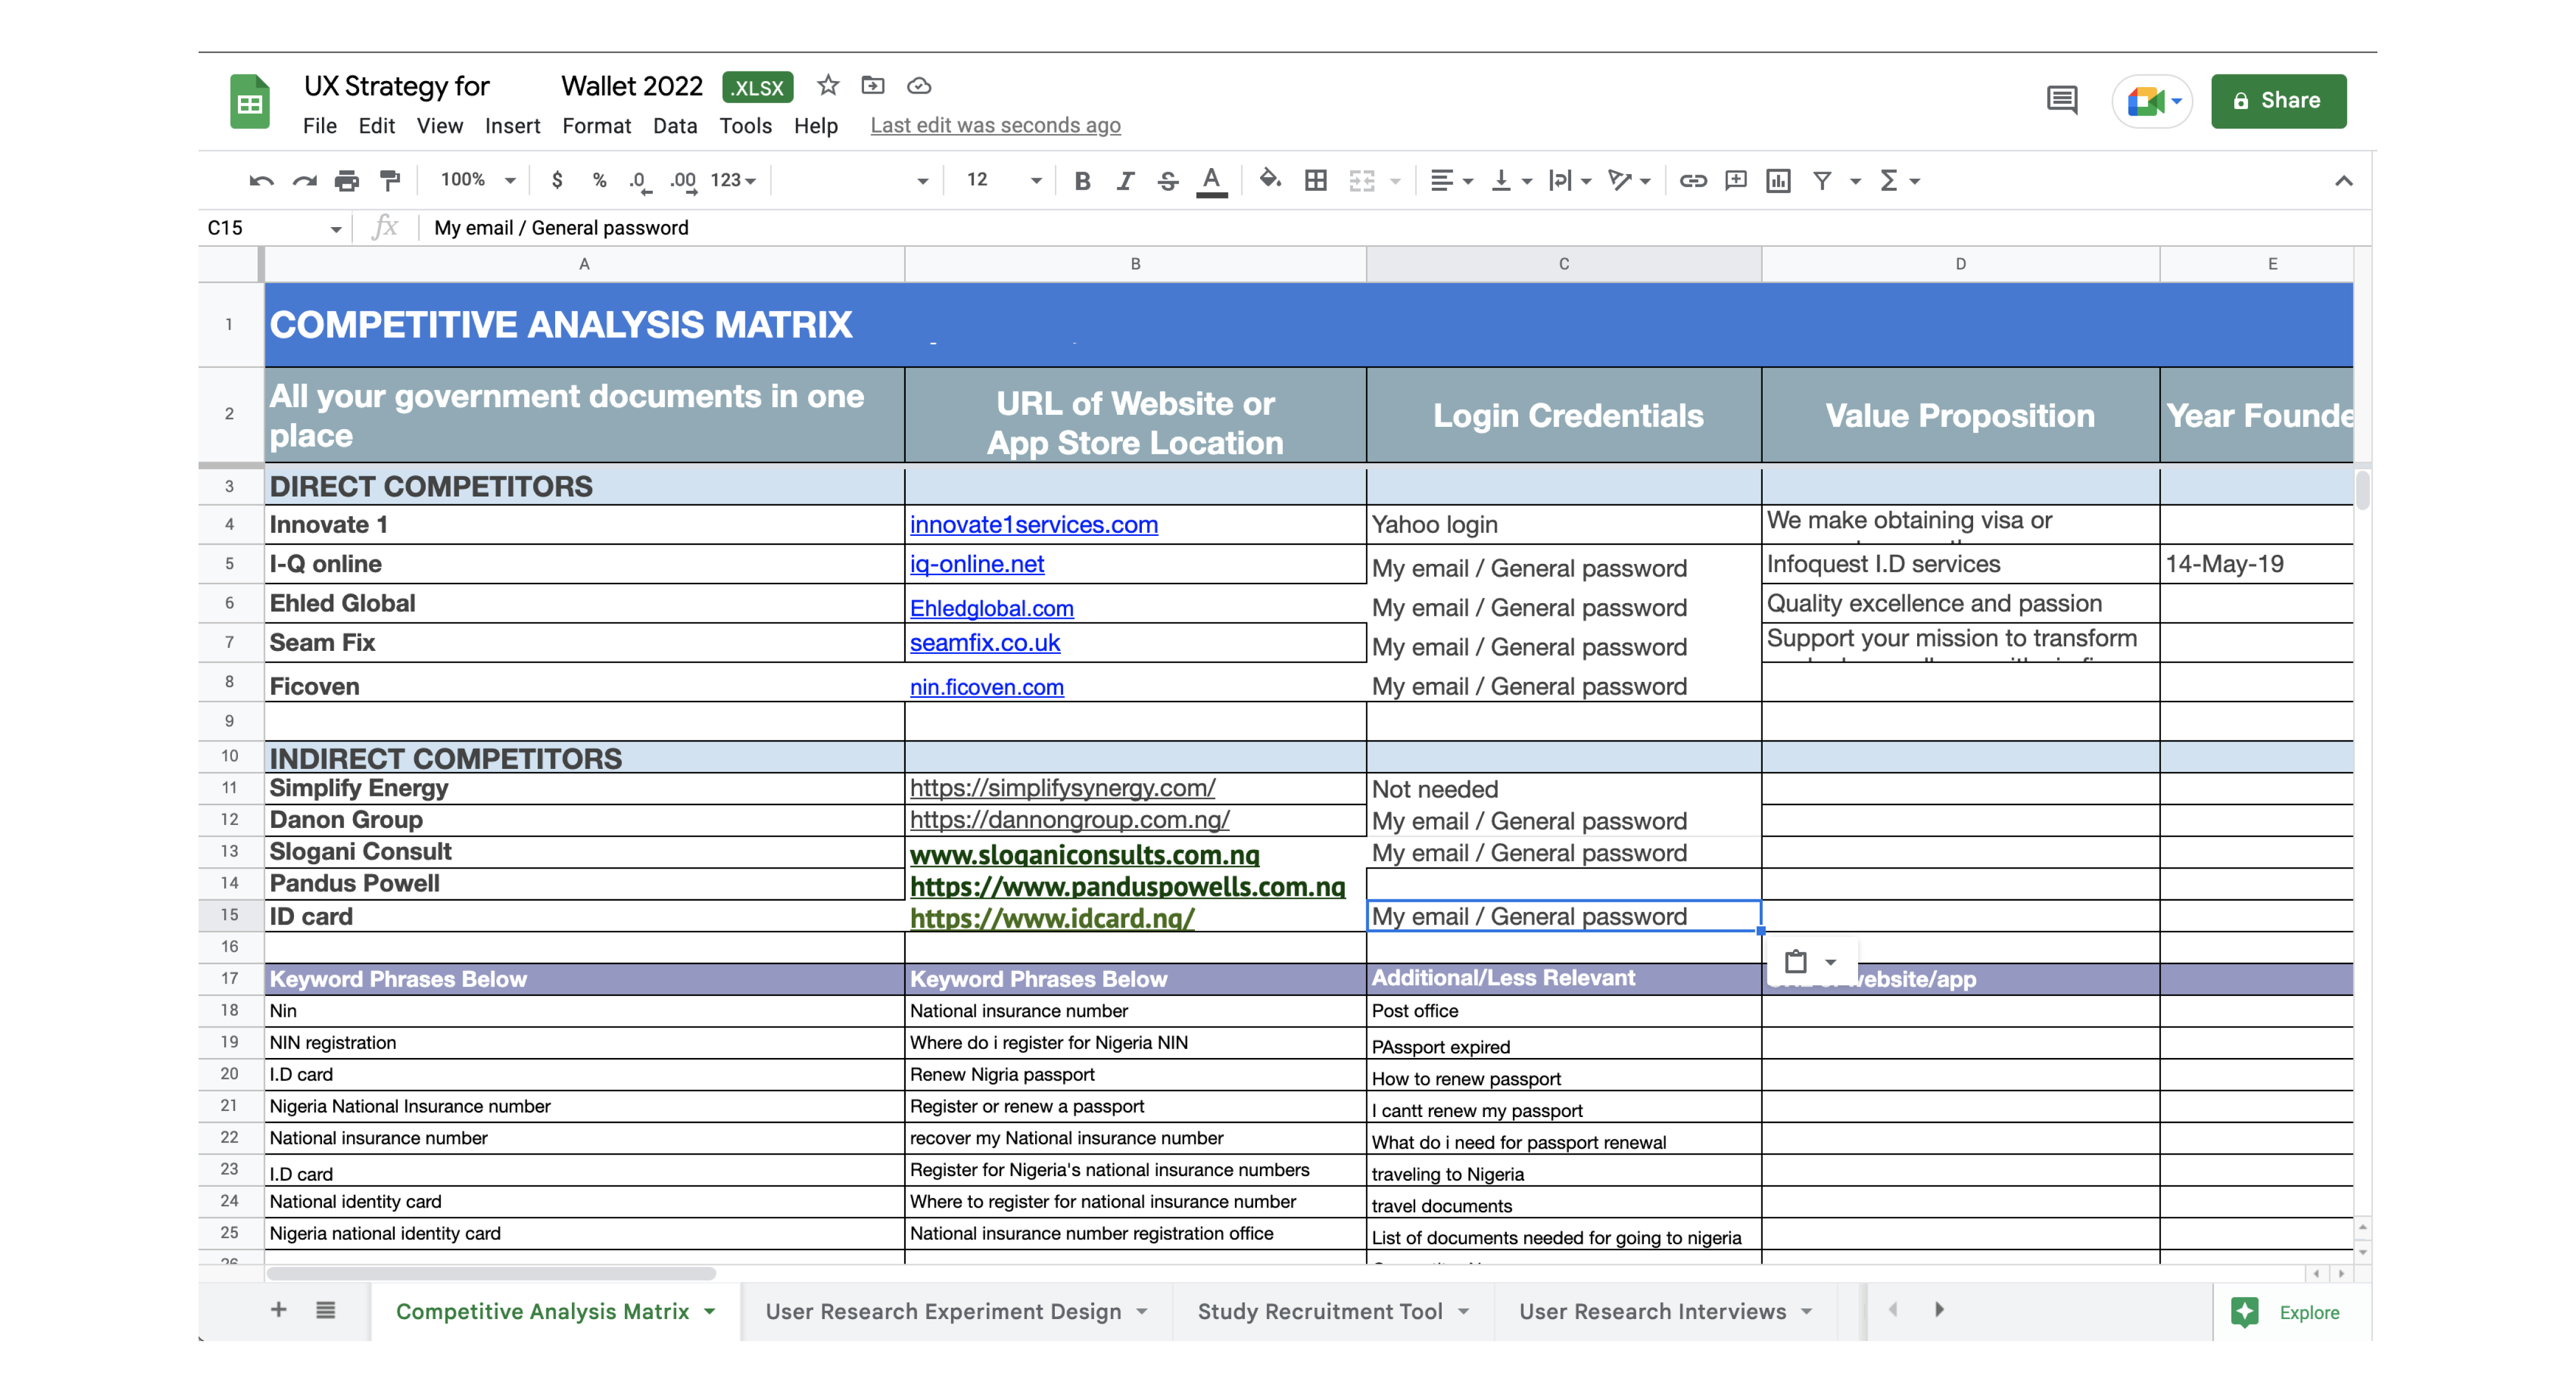
Task: Increase decimal places
Action: pyautogui.click(x=683, y=181)
